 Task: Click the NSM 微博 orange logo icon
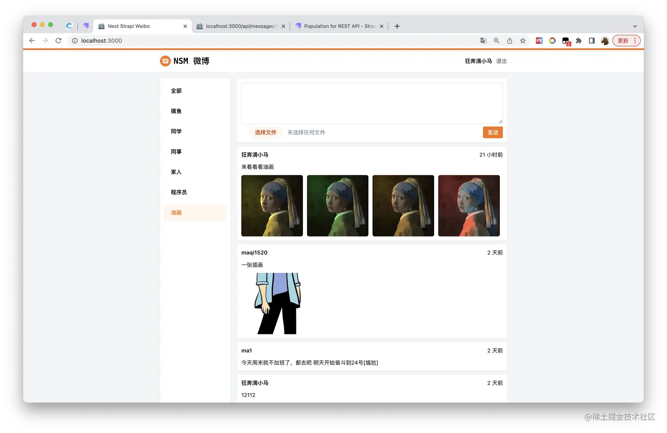(x=165, y=61)
